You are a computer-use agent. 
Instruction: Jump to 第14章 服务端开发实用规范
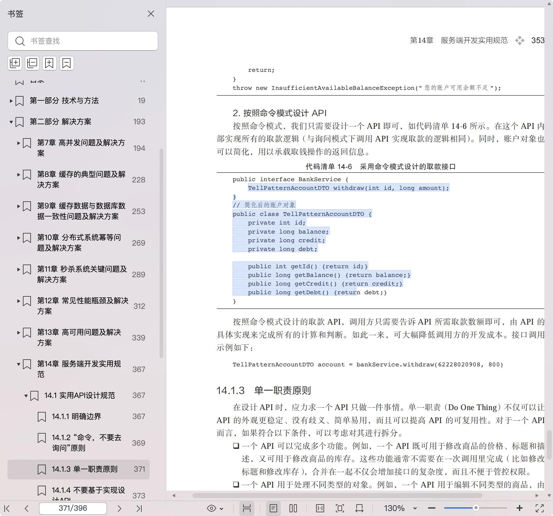point(79,369)
